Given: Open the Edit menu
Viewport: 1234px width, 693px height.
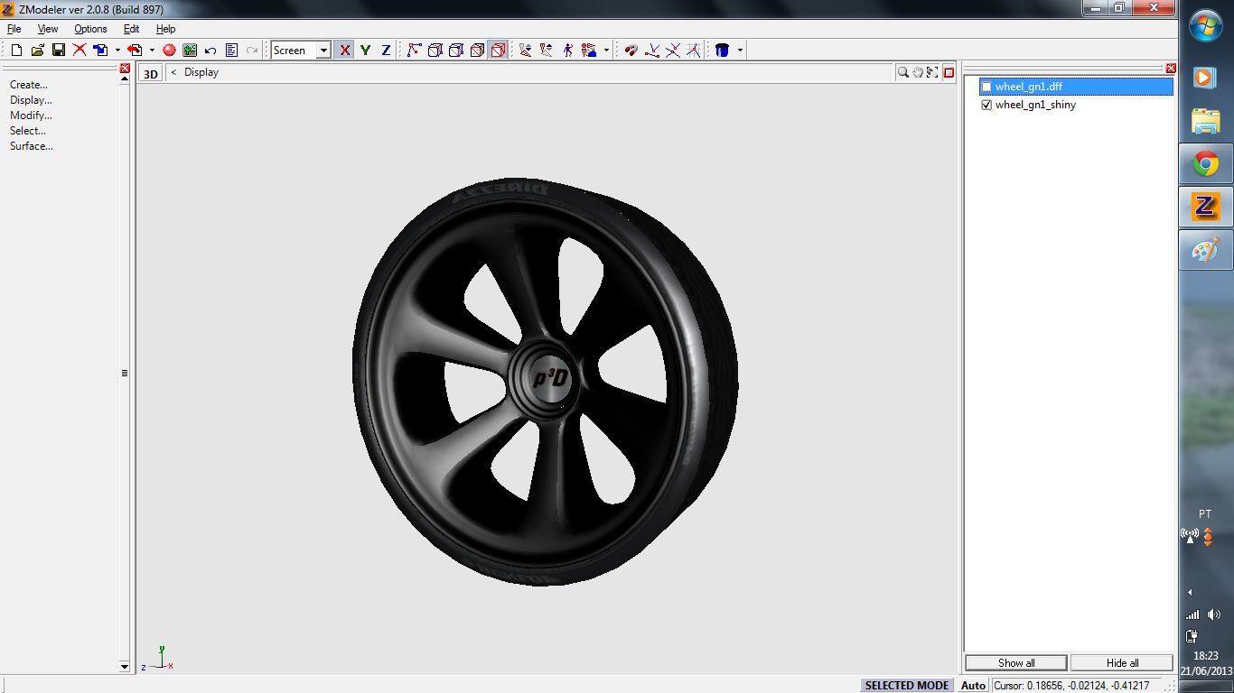Looking at the screenshot, I should (131, 29).
